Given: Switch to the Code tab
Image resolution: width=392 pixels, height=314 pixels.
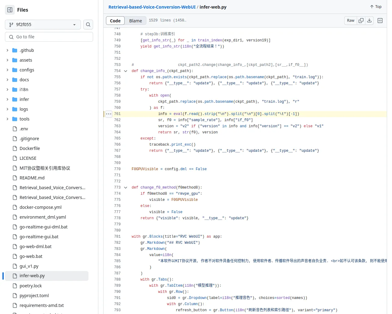Looking at the screenshot, I should (x=115, y=21).
